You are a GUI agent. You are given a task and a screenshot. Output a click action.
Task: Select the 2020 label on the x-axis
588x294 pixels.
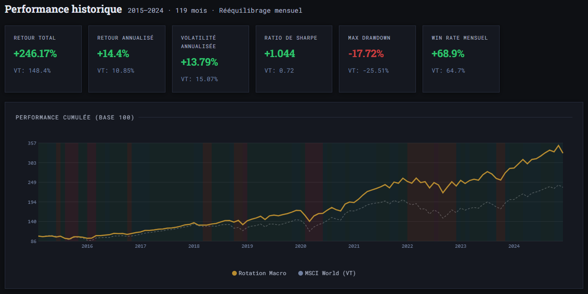pos(301,246)
